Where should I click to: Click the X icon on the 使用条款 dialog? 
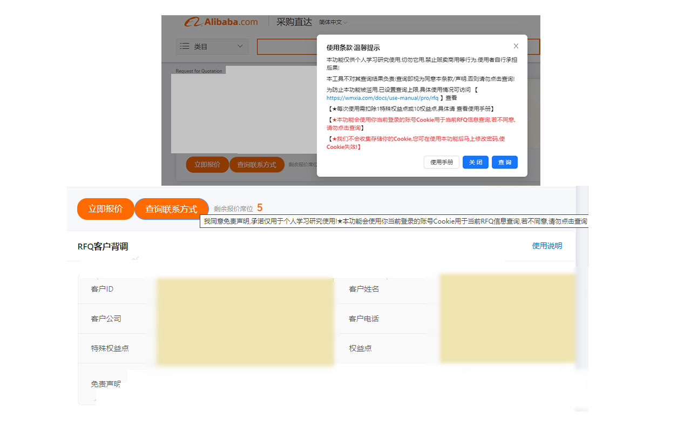tap(516, 46)
